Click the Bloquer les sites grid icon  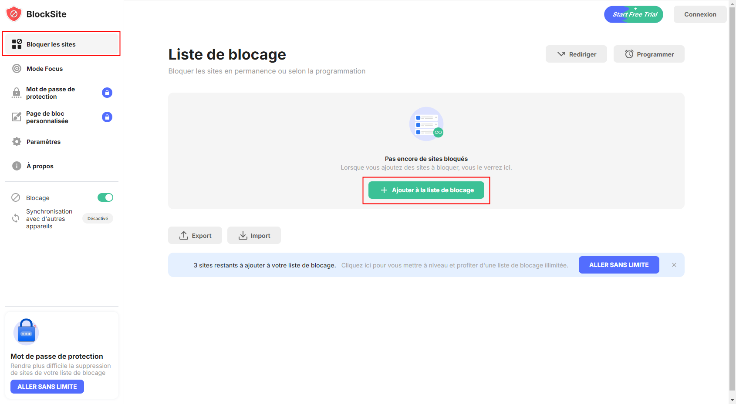click(17, 44)
